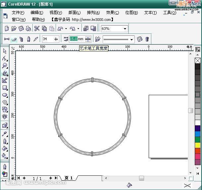This screenshot has width=202, height=190.
Task: Toggle the Brush artistic media mode
Action: pyautogui.click(x=14, y=39)
